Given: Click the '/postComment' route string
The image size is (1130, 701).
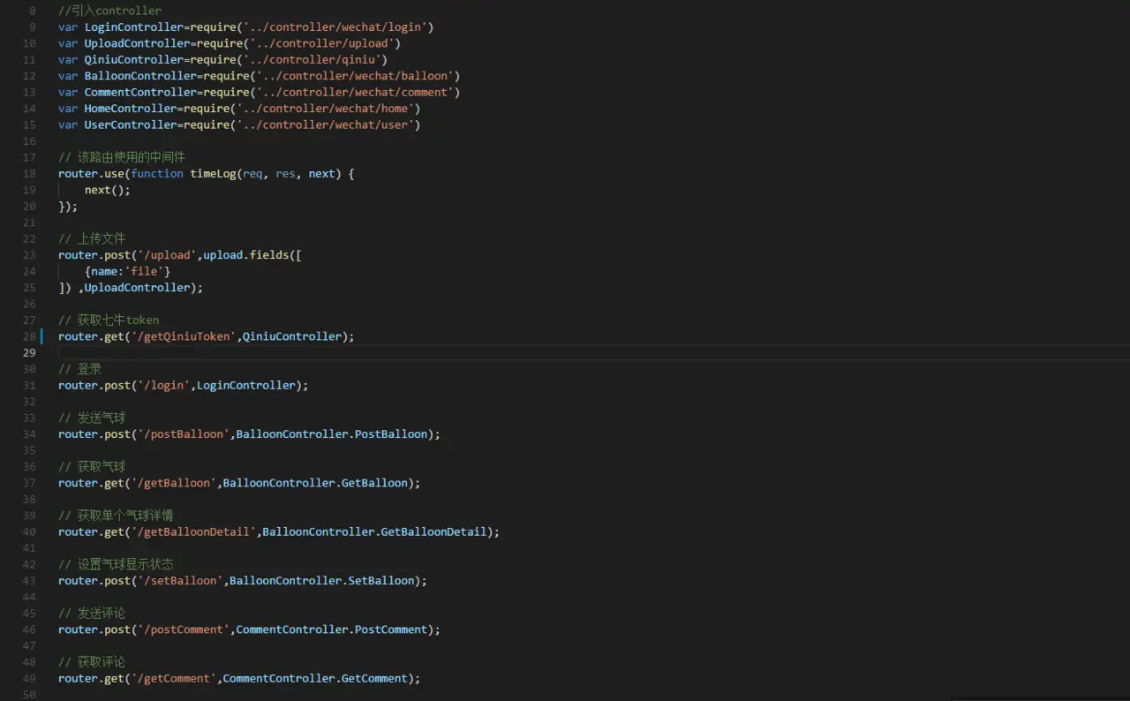Looking at the screenshot, I should pyautogui.click(x=184, y=629).
